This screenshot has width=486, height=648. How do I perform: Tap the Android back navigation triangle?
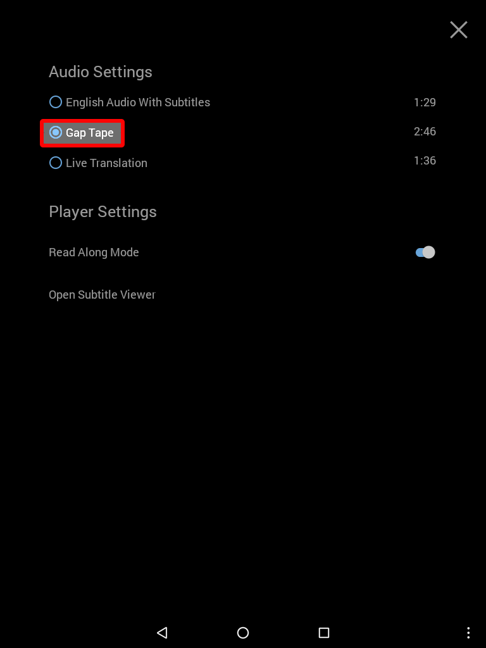pyautogui.click(x=162, y=632)
